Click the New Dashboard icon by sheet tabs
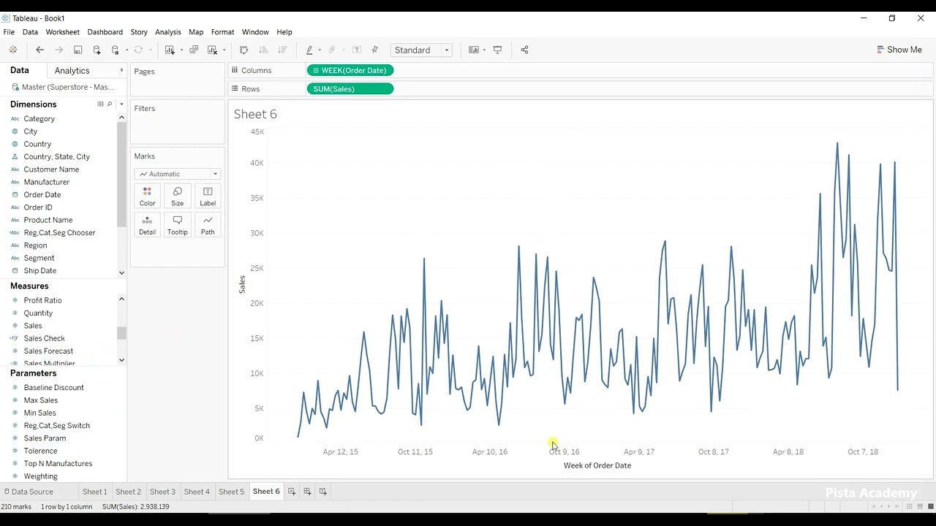Image resolution: width=936 pixels, height=526 pixels. point(307,492)
